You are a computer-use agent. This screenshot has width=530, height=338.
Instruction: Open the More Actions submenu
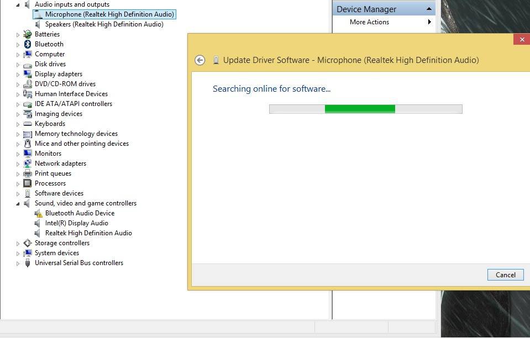(x=429, y=22)
